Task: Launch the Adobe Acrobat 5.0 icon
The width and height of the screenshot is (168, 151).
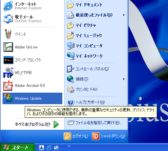Action: tap(8, 86)
